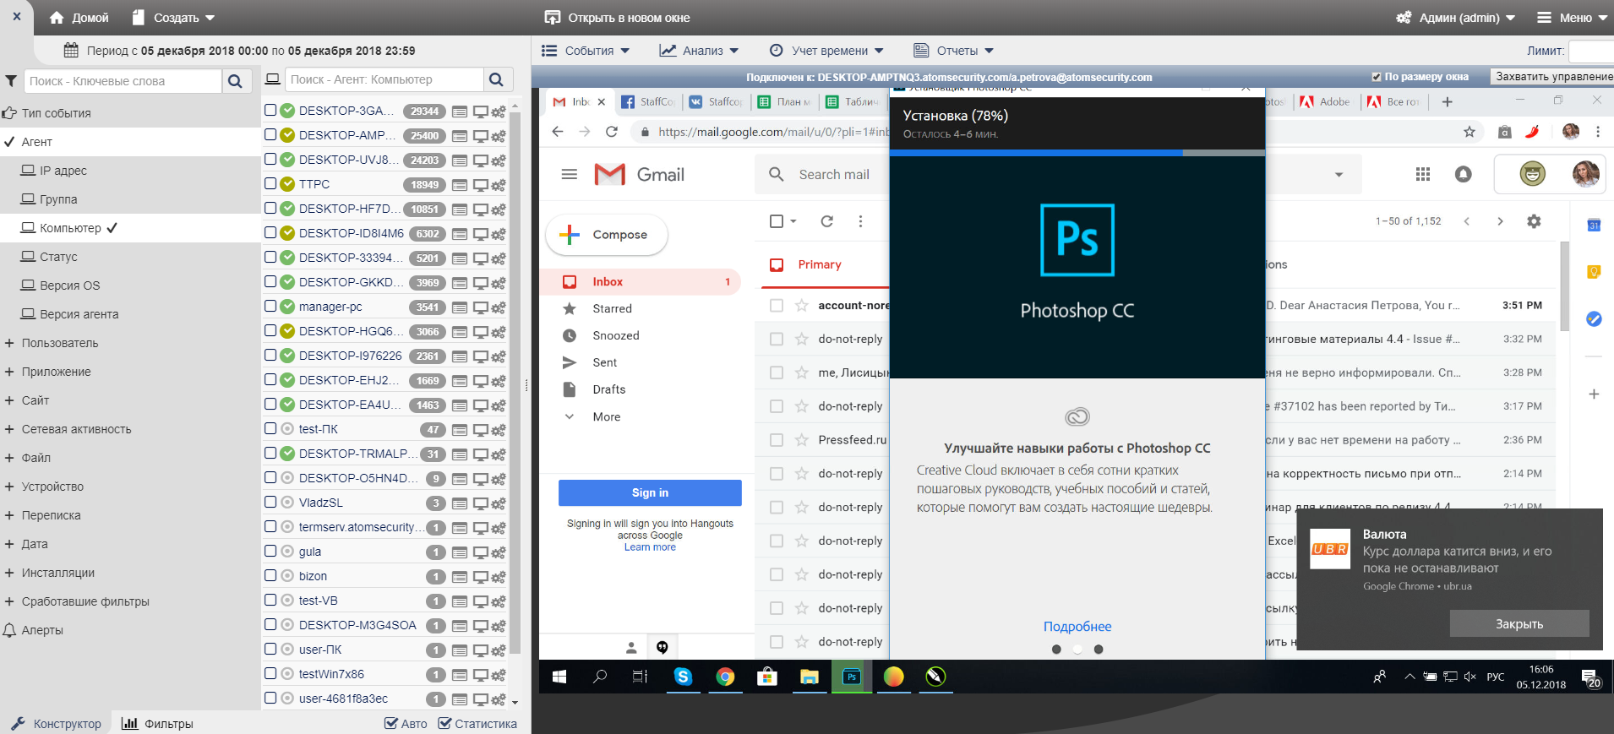The width and height of the screenshot is (1614, 734).
Task: Check the TTPC agent checkbox
Action: pos(270,183)
